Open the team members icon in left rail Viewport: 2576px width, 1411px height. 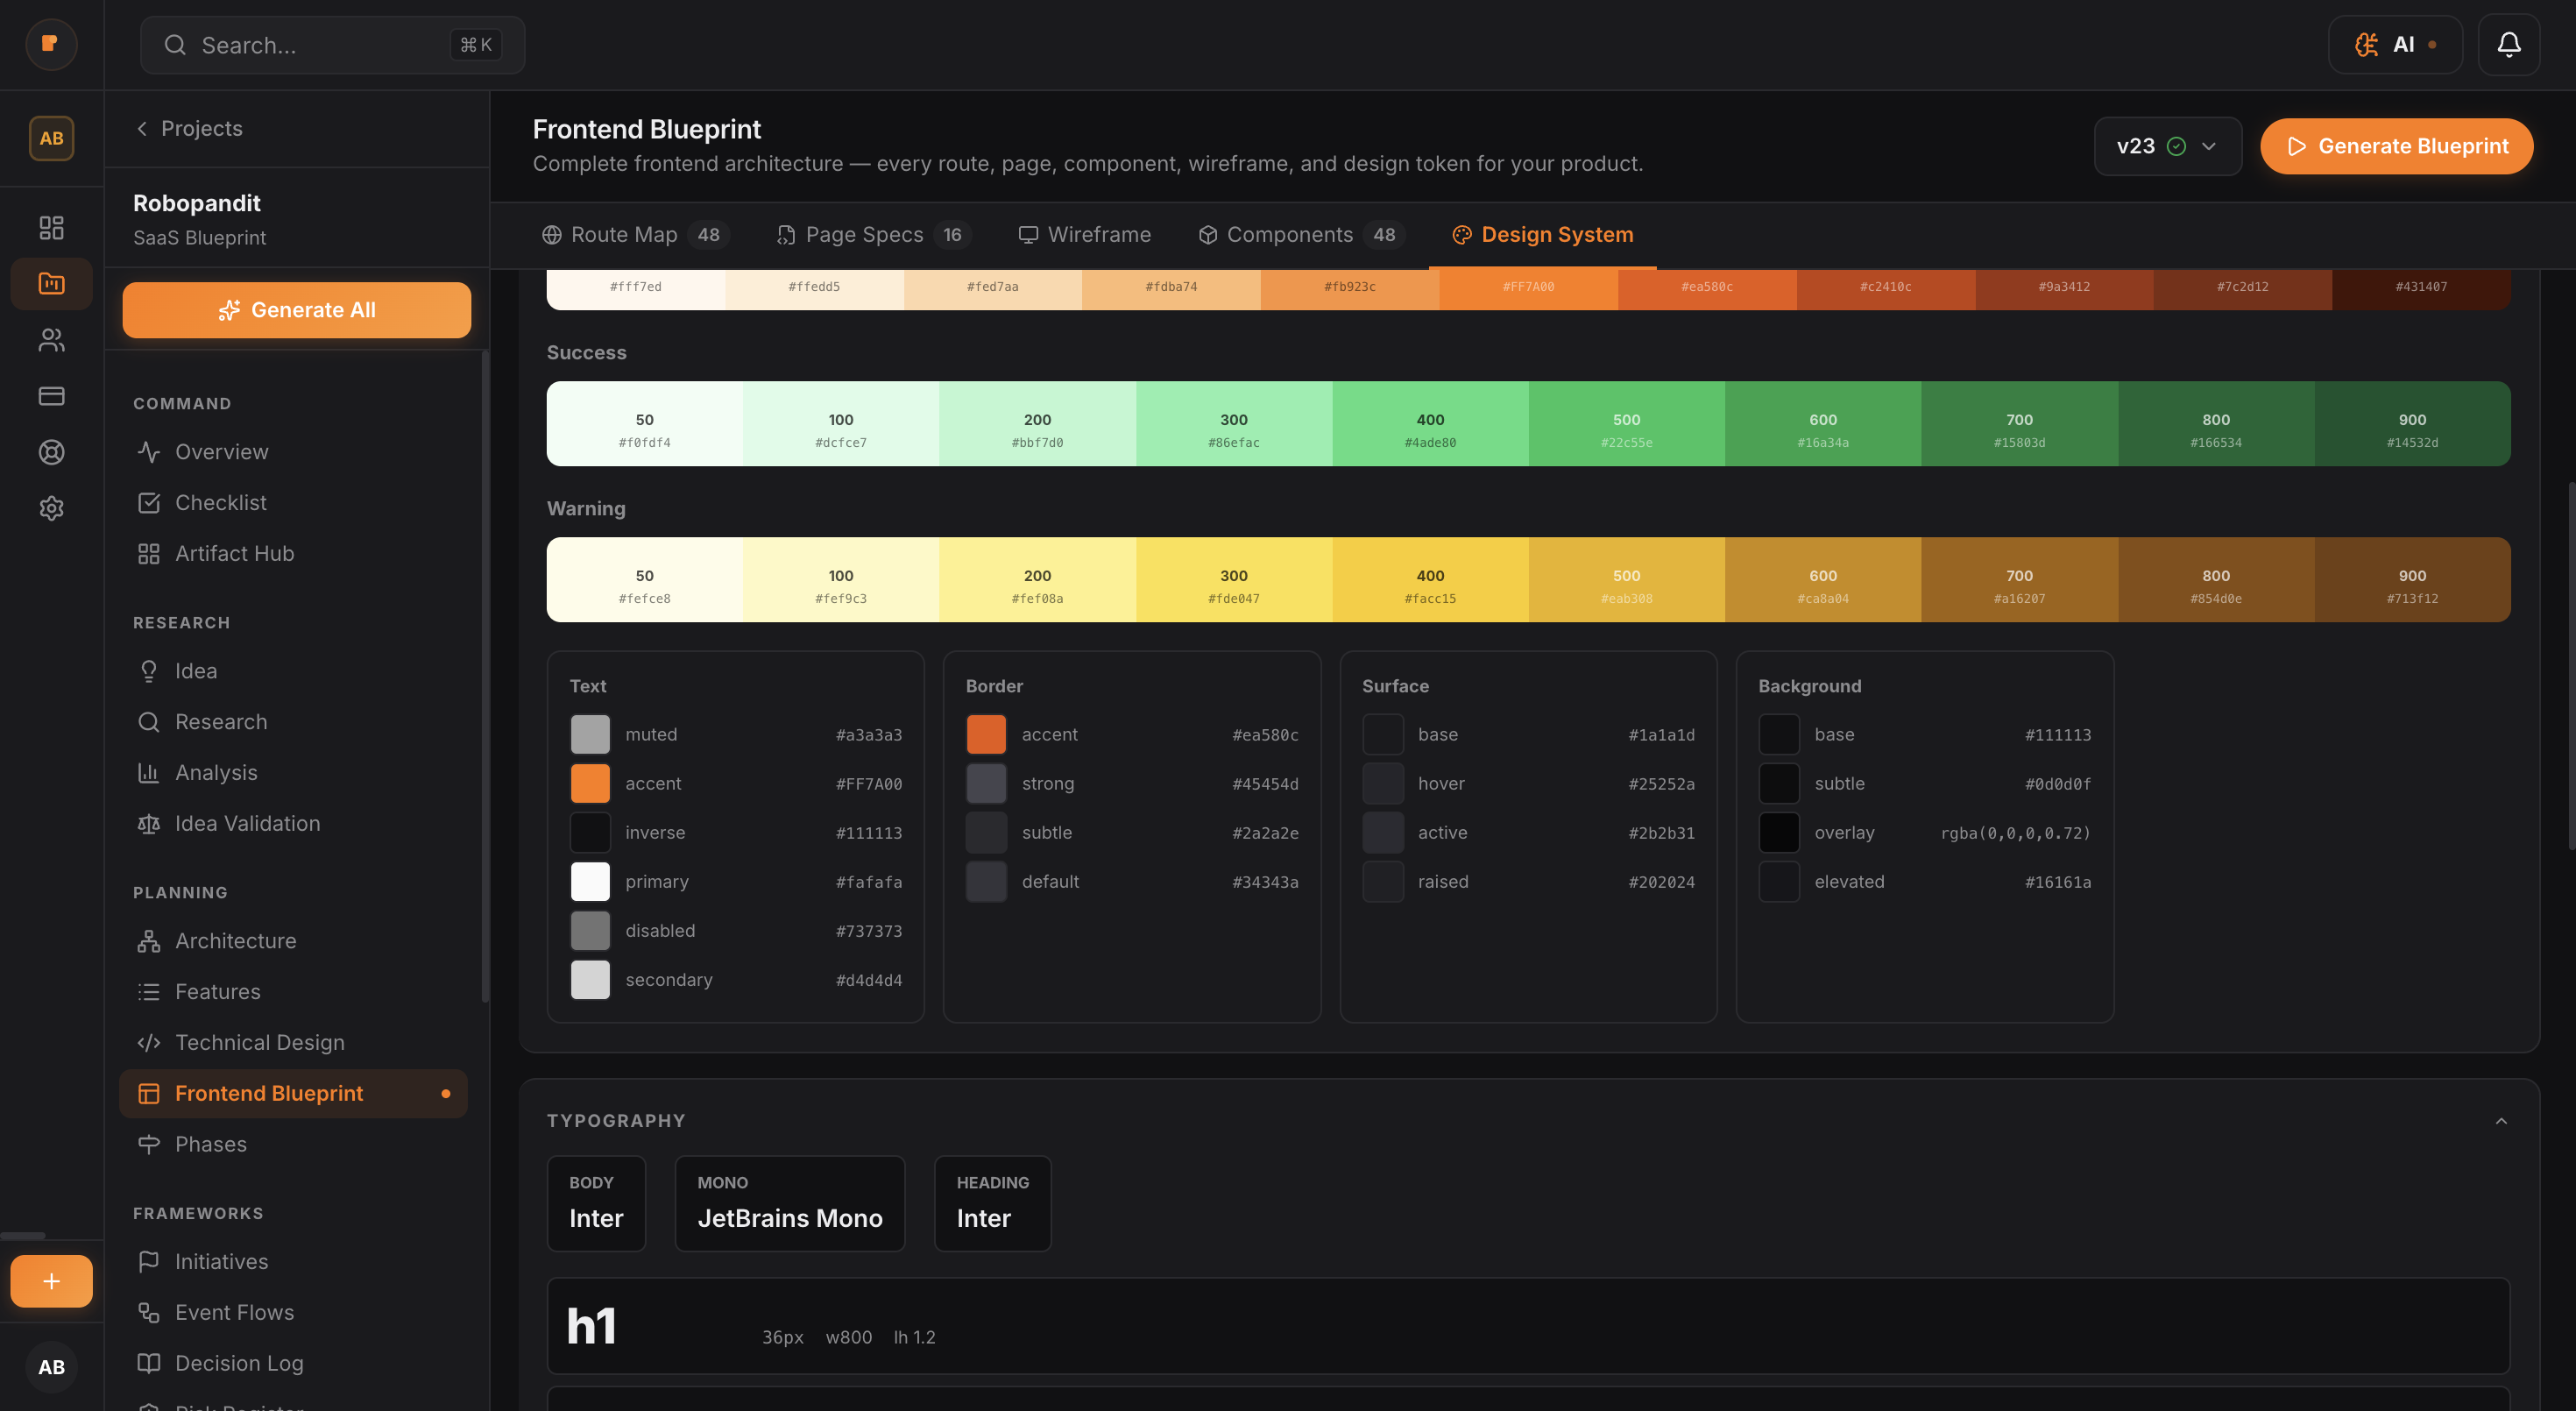point(51,340)
